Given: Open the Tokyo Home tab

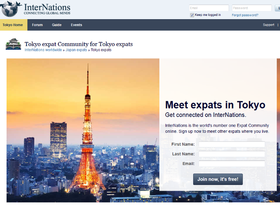Looking at the screenshot, I should (x=13, y=25).
